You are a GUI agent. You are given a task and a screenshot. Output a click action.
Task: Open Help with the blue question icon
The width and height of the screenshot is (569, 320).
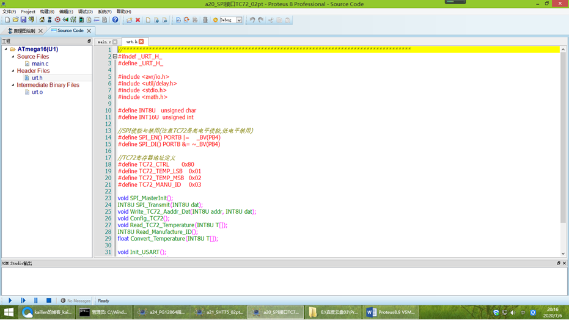click(x=115, y=20)
